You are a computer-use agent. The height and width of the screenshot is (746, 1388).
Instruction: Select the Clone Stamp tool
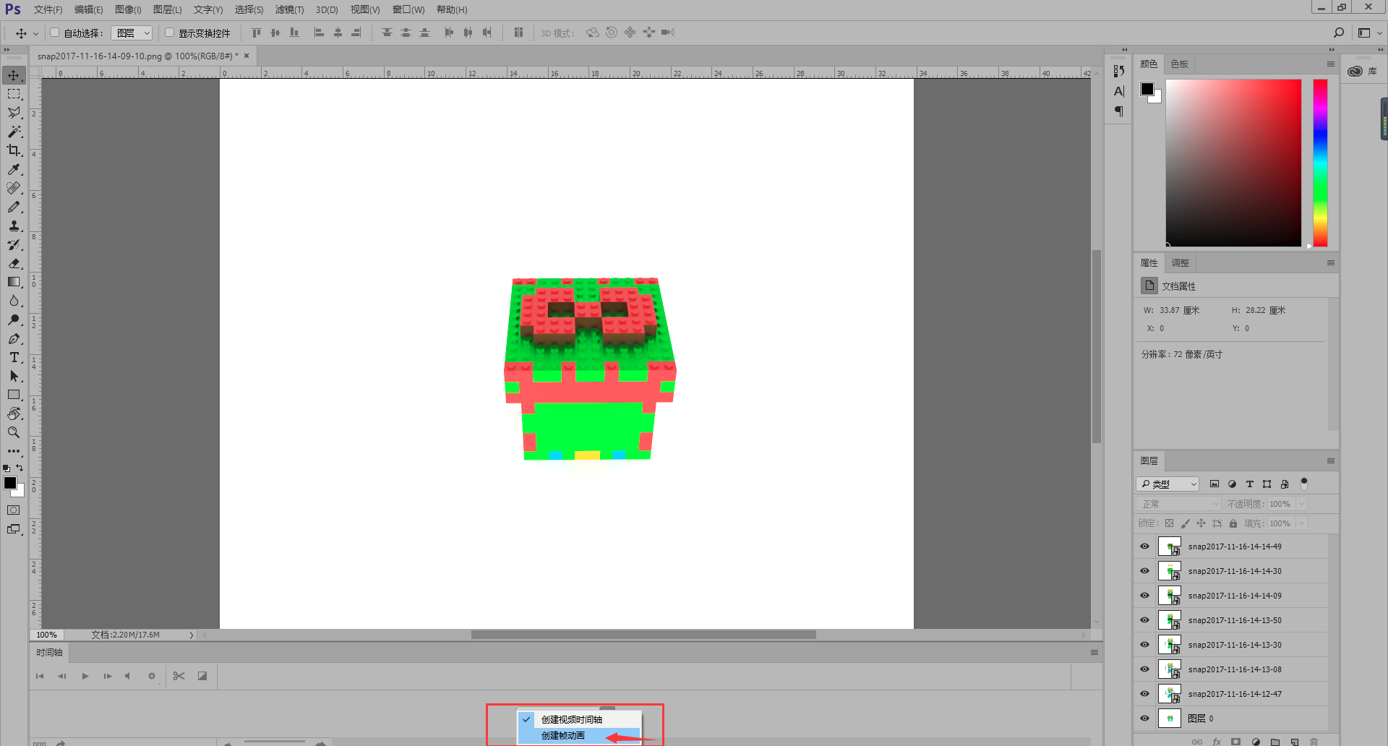(x=14, y=226)
